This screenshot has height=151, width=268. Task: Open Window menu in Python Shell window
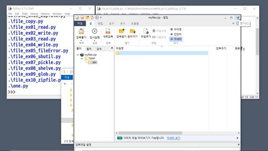[x=57, y=14]
